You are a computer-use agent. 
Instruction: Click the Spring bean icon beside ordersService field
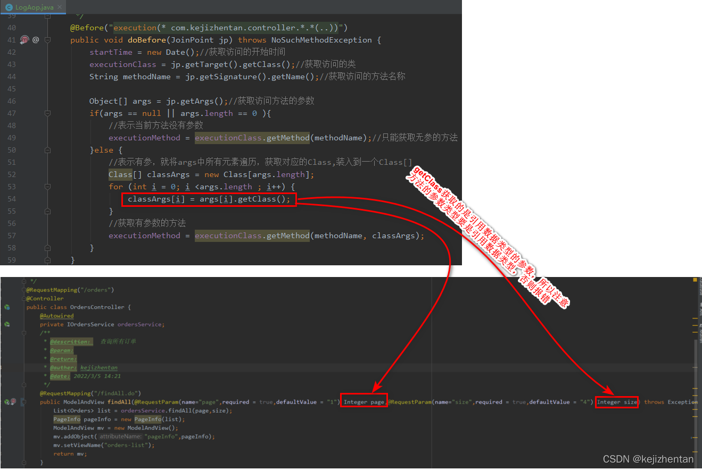pyautogui.click(x=7, y=324)
